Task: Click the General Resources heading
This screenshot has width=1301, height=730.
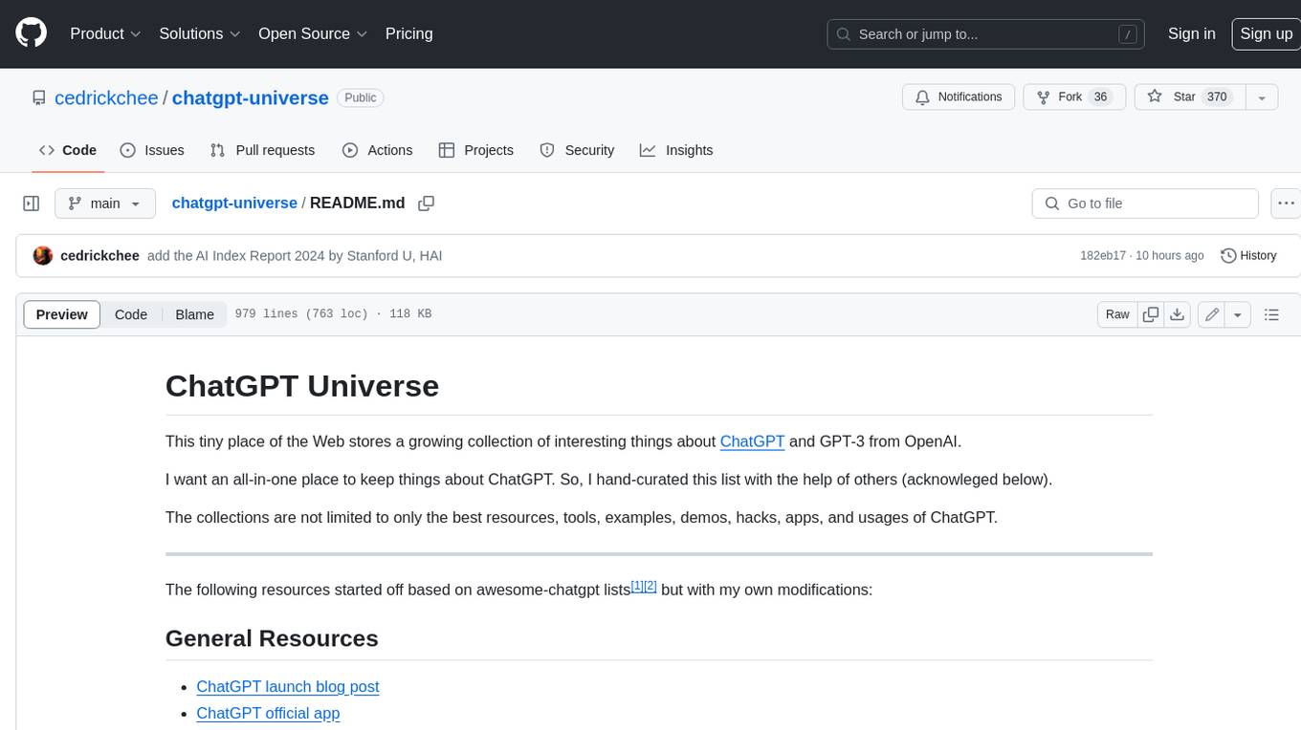Action: point(272,638)
